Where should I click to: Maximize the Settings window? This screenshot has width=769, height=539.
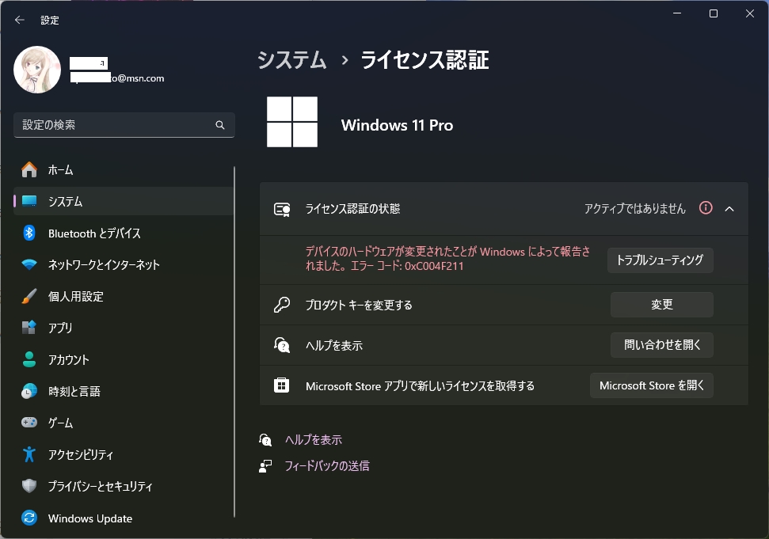pos(714,13)
